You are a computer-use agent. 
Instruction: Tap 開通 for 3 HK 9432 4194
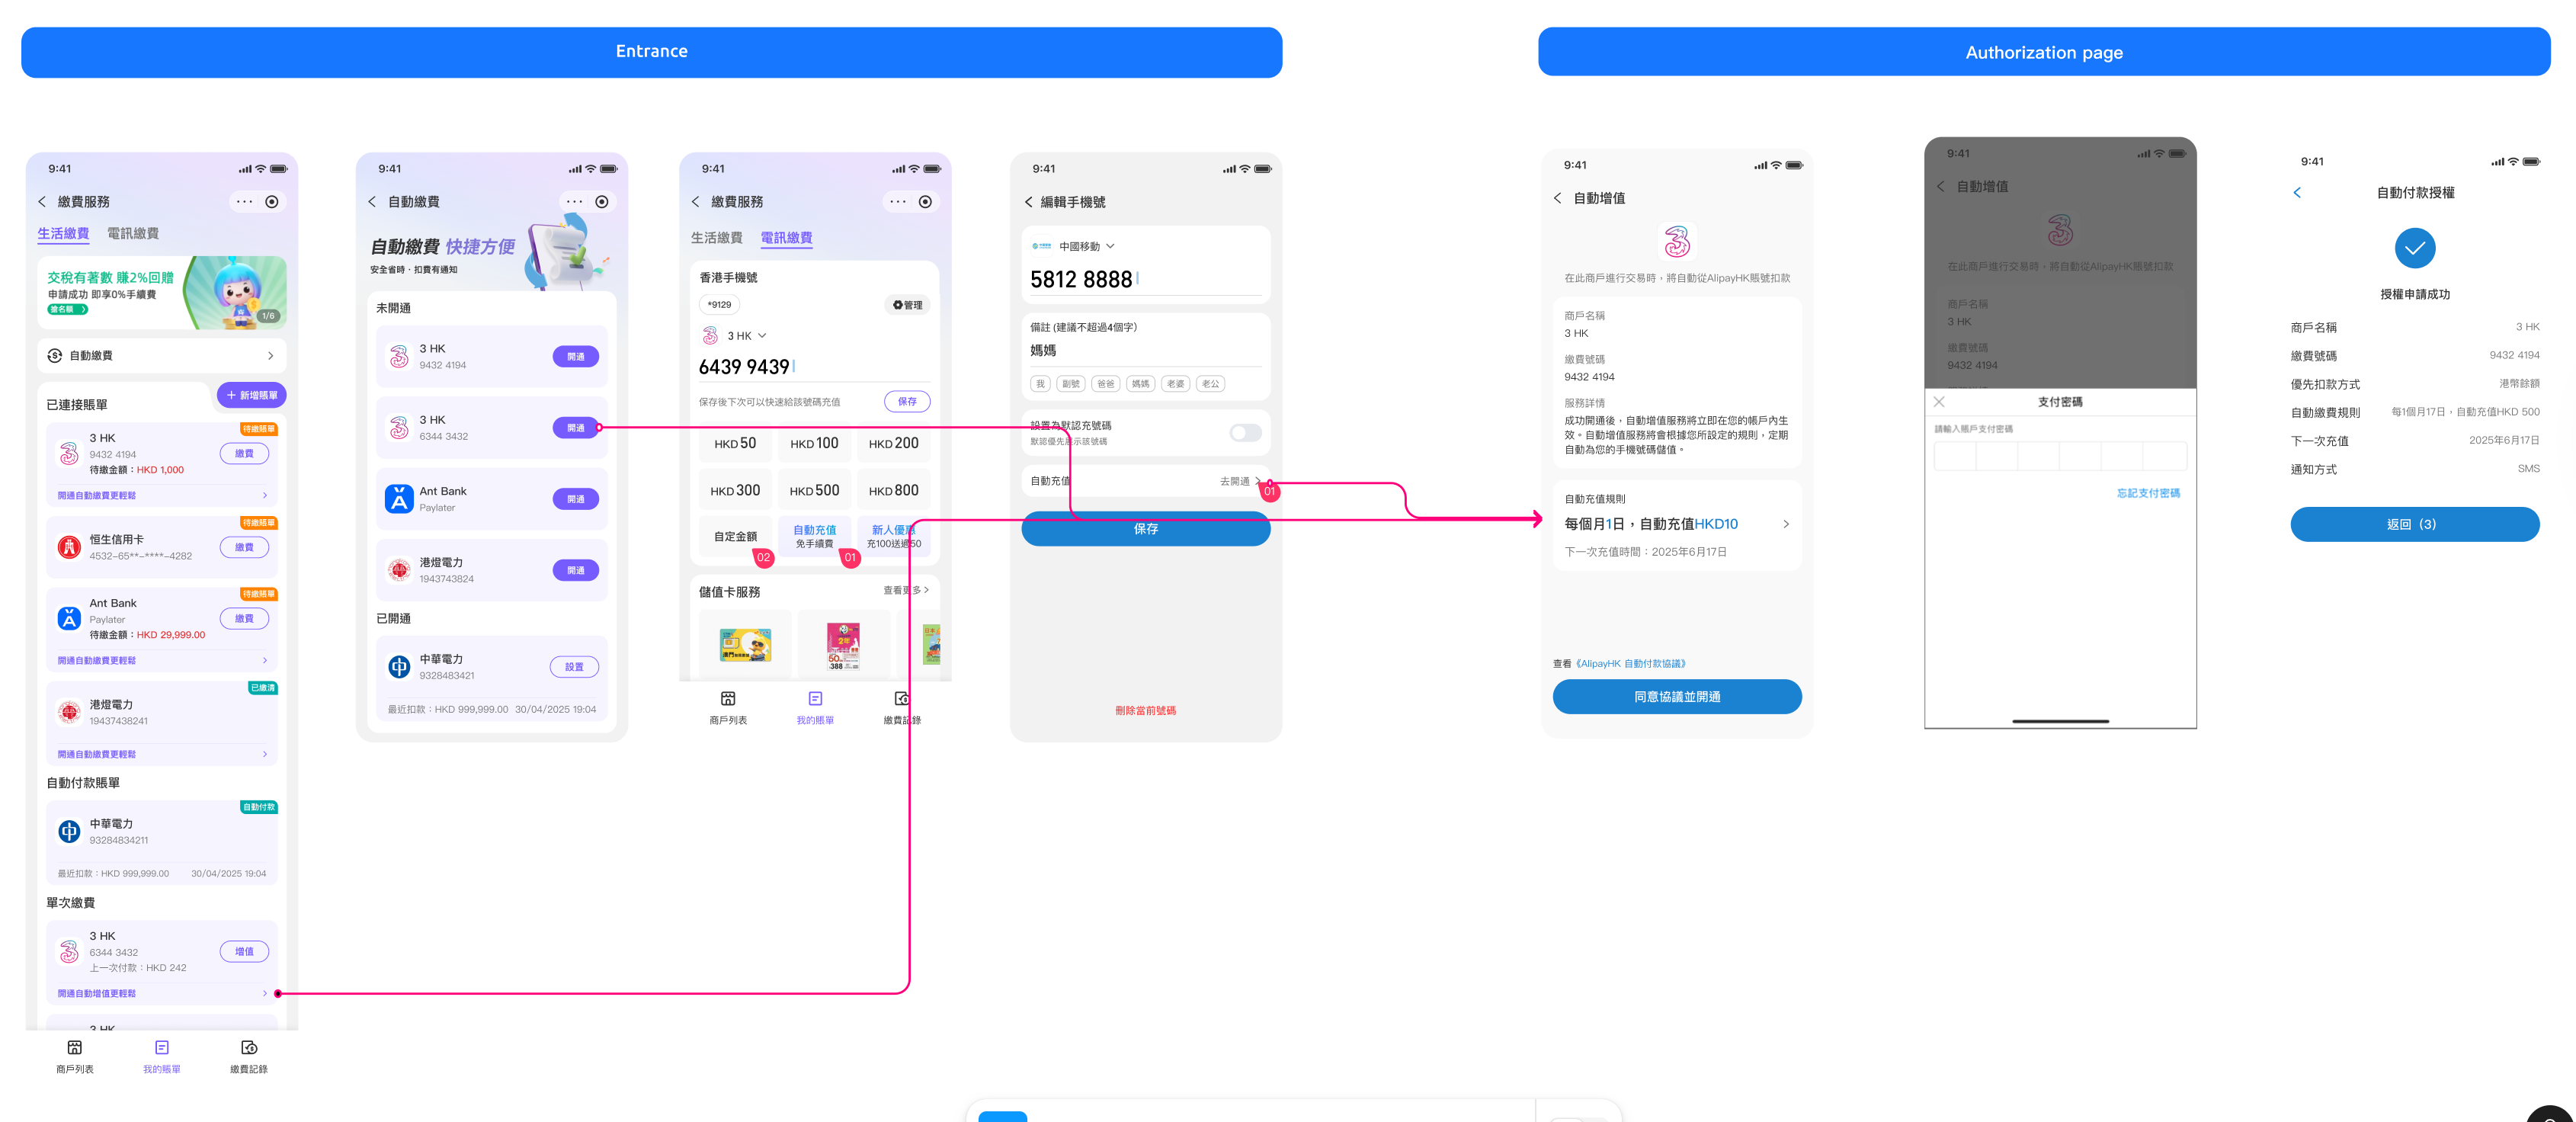coord(576,357)
